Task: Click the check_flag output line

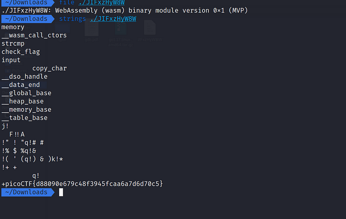Action: click(21, 52)
